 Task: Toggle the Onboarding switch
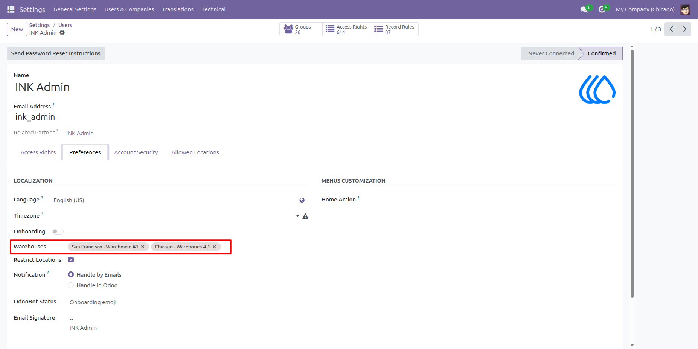(58, 232)
